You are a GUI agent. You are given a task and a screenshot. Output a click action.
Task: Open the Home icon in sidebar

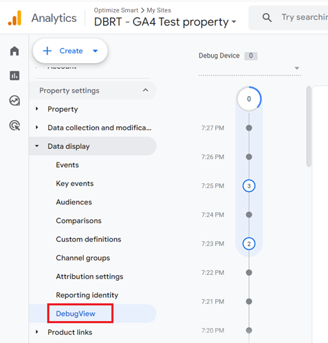pos(14,51)
